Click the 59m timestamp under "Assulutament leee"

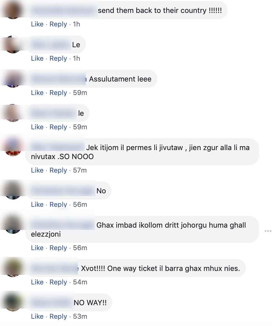(80, 92)
